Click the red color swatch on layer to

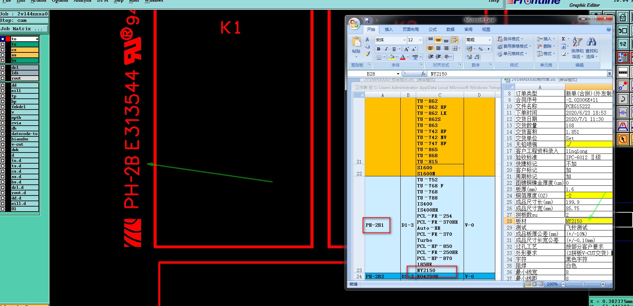(8, 39)
